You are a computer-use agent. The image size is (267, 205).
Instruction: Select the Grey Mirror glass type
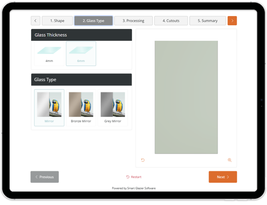point(113,108)
